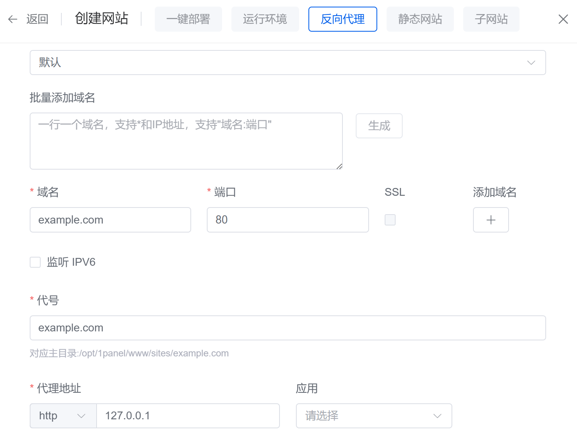Close the create website panel

pyautogui.click(x=563, y=19)
